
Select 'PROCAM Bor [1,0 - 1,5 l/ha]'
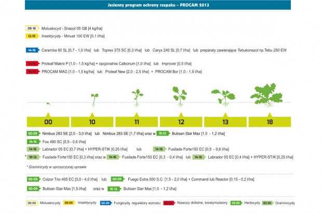click(x=179, y=72)
